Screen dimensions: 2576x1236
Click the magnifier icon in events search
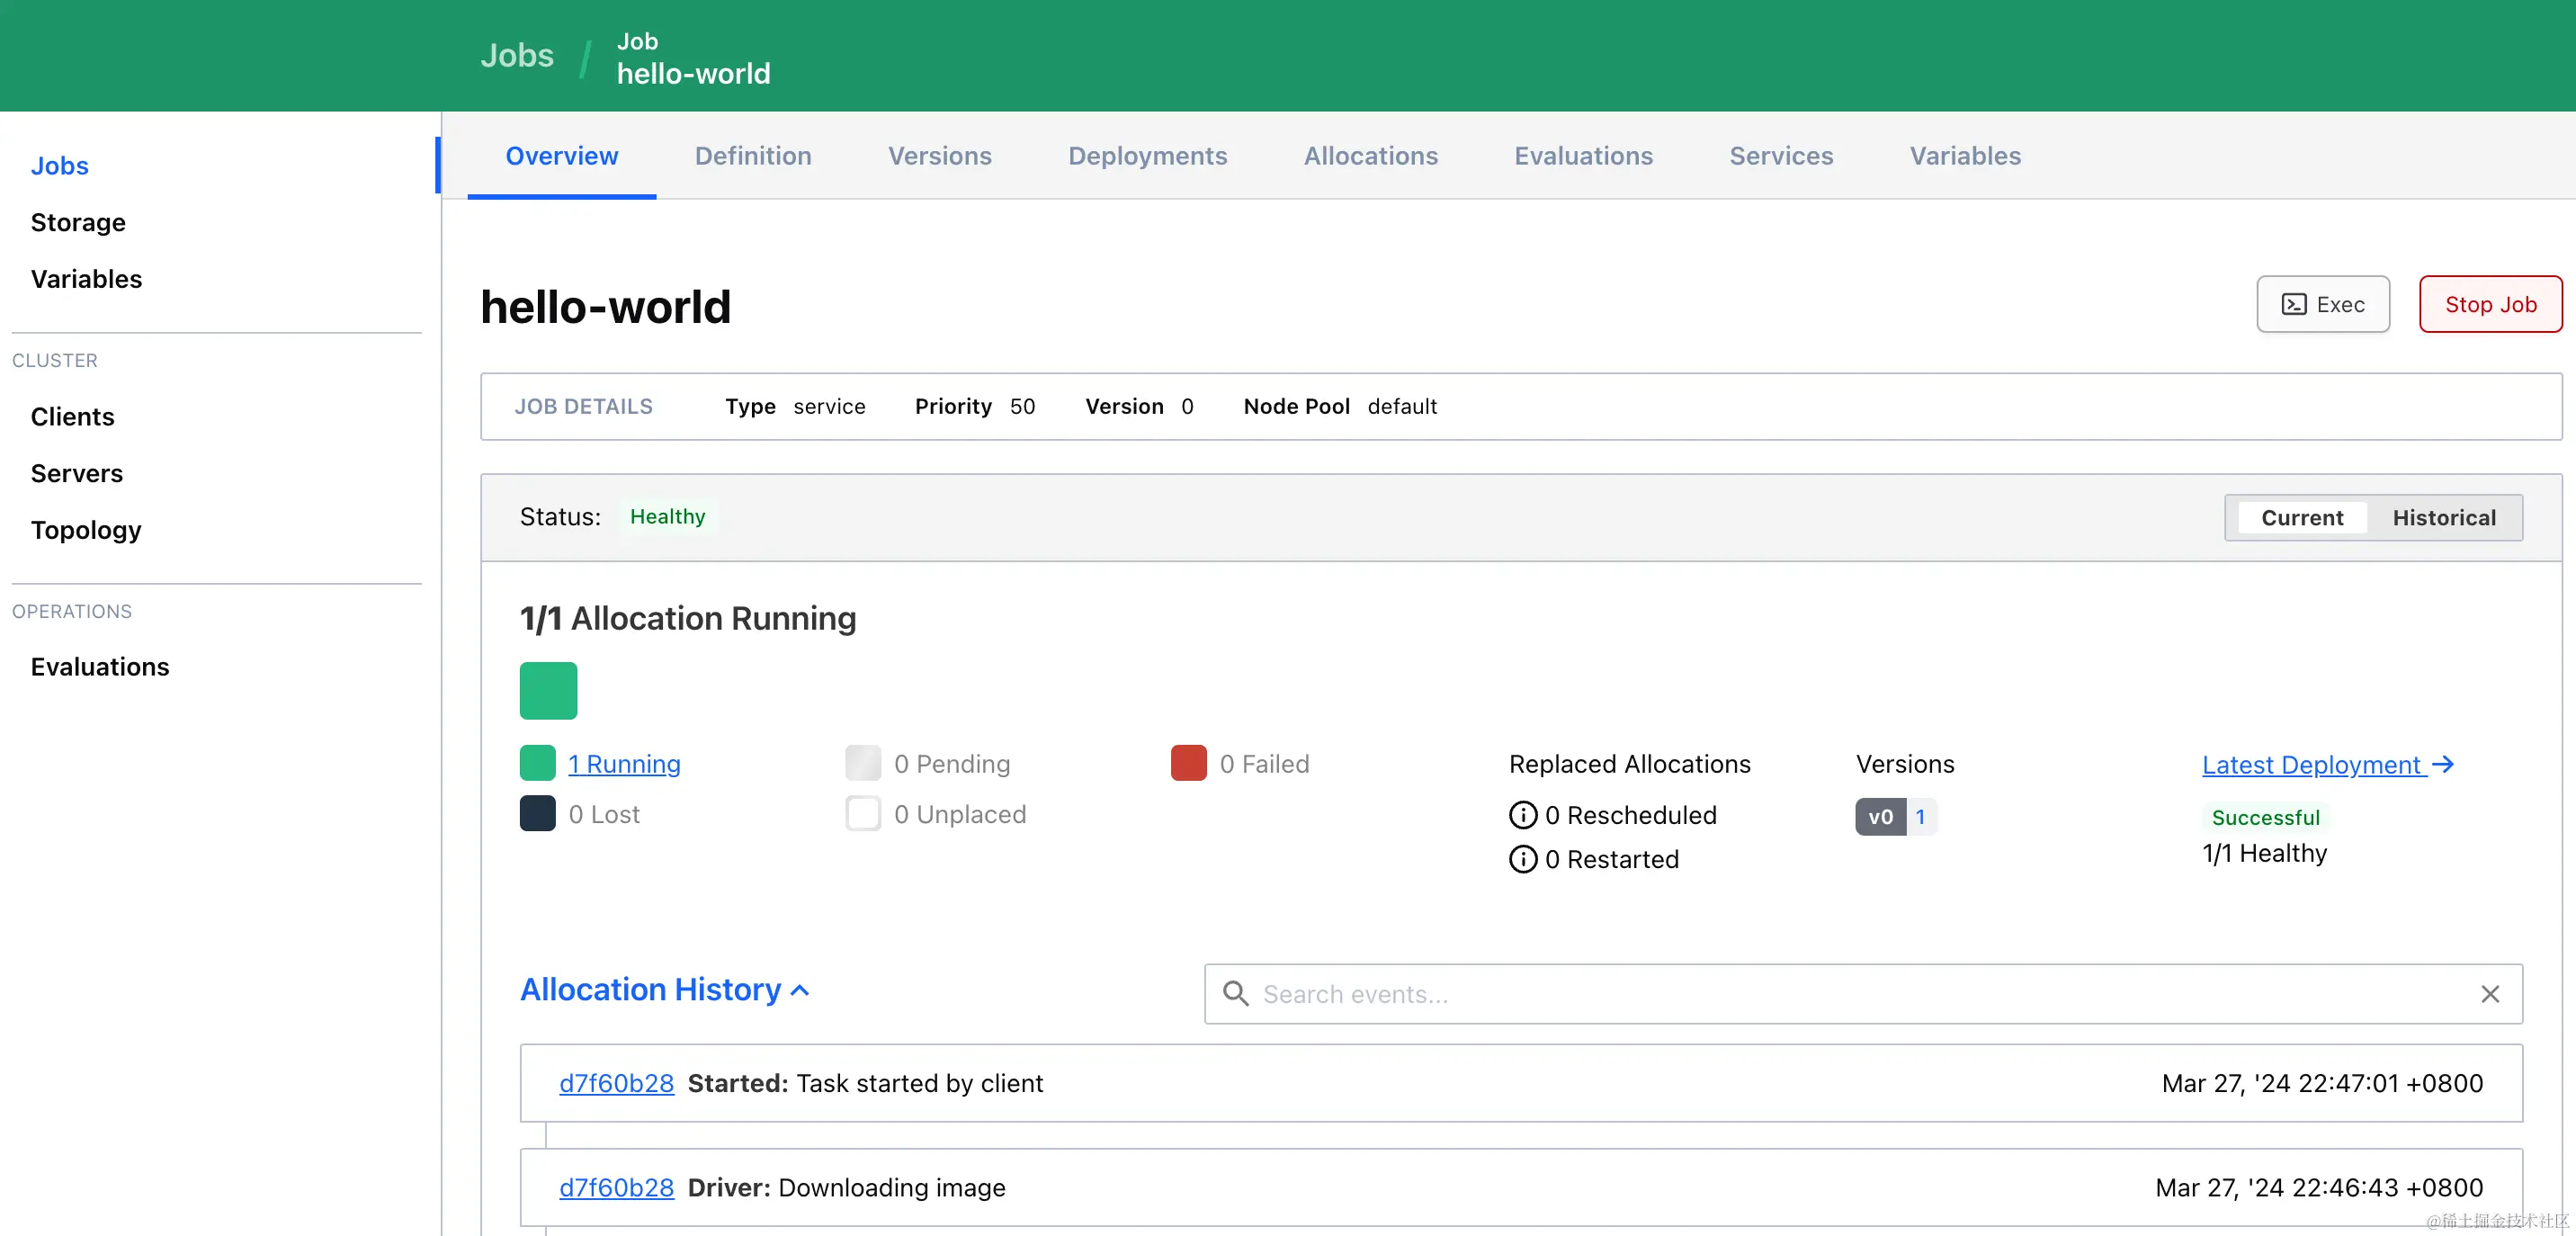point(1236,994)
